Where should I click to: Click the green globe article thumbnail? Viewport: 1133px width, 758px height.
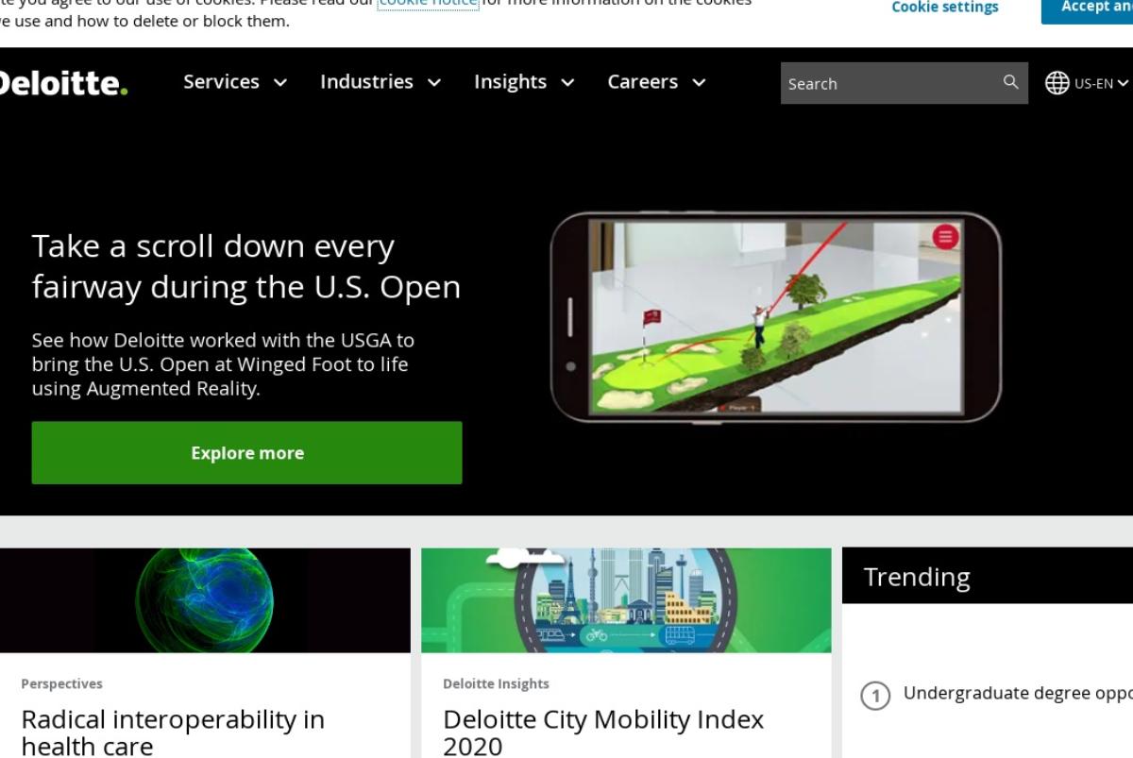tap(205, 600)
